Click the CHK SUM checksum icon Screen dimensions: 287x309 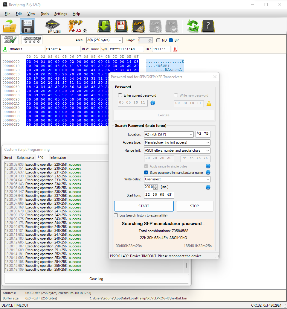point(10,40)
